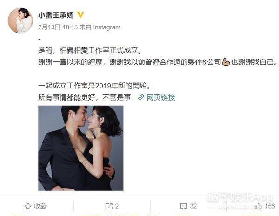Open the reposts count 2
Screen dimensions: 279x216
click(117, 206)
